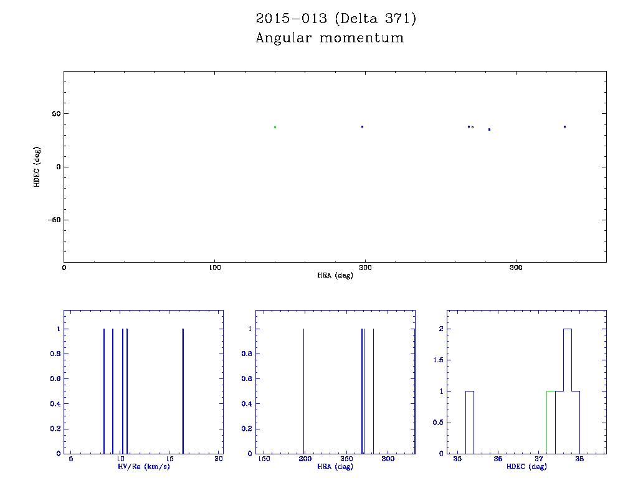
Task: Click the leftmost bar in HV/Re histogram
Action: 103,391
